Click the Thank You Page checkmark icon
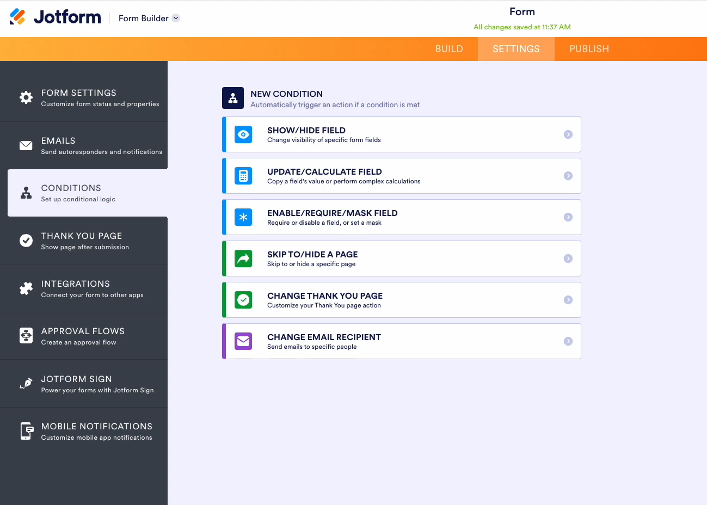 click(x=26, y=241)
